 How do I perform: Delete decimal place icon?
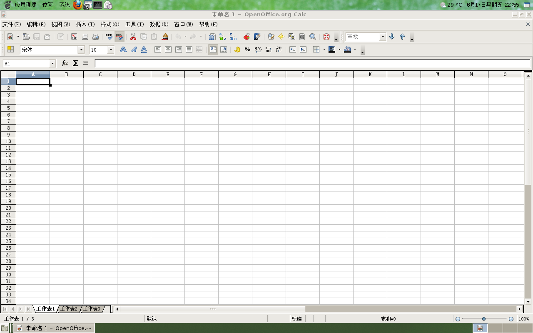click(279, 50)
